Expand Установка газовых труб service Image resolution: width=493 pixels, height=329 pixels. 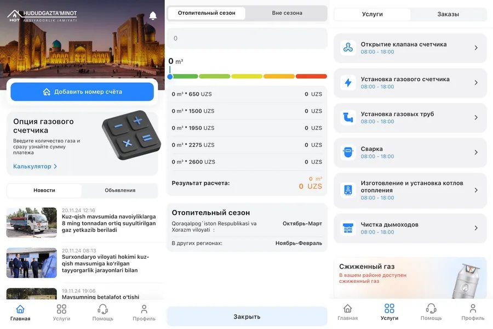click(476, 117)
